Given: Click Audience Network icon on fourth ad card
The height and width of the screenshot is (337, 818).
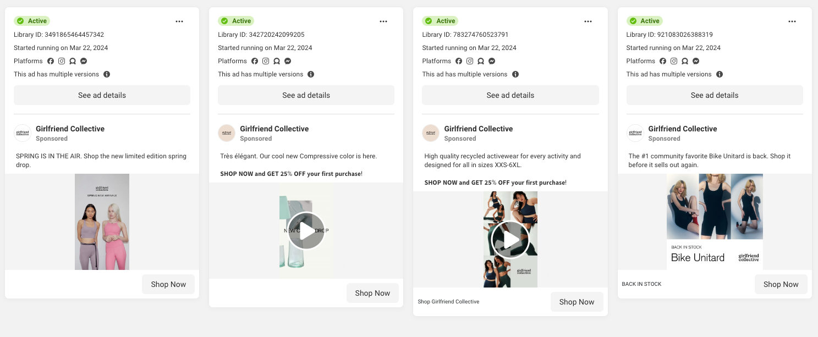Looking at the screenshot, I should 685,61.
